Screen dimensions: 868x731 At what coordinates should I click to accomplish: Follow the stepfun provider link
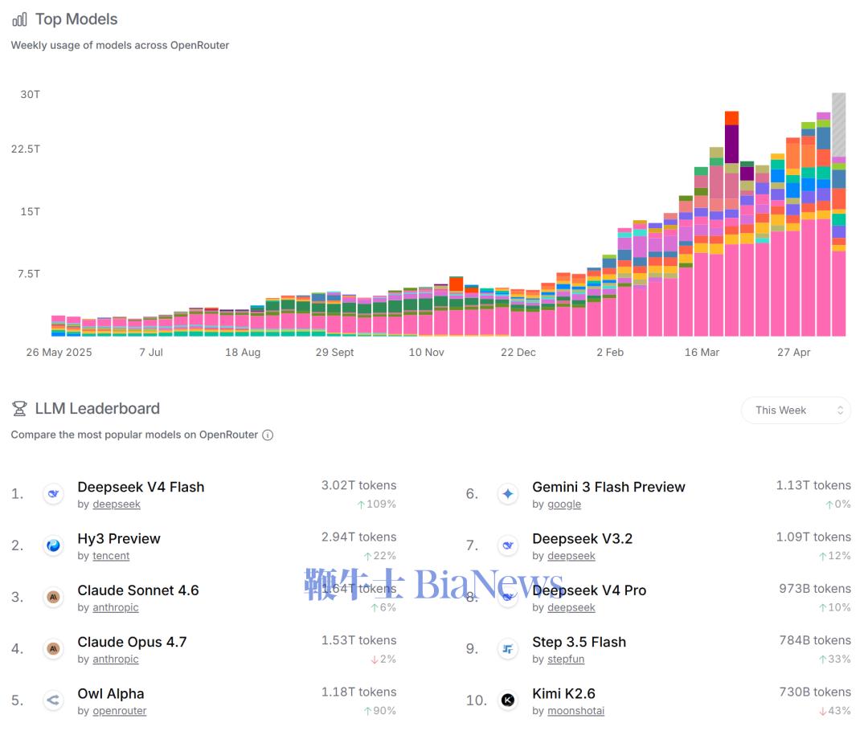[566, 659]
